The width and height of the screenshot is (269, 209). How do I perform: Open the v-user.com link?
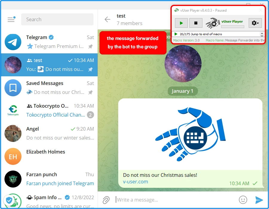click(136, 182)
